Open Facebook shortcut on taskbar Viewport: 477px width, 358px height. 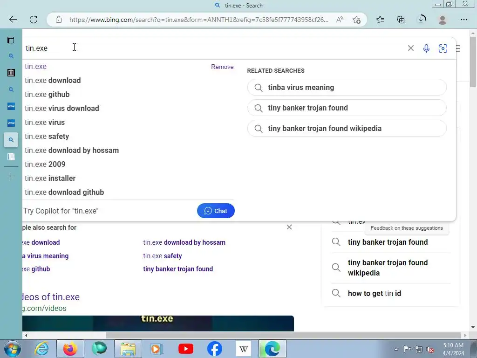pyautogui.click(x=214, y=349)
